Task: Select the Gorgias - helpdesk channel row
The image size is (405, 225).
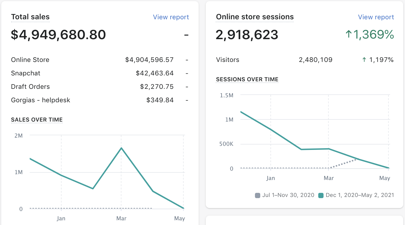Action: [x=40, y=100]
